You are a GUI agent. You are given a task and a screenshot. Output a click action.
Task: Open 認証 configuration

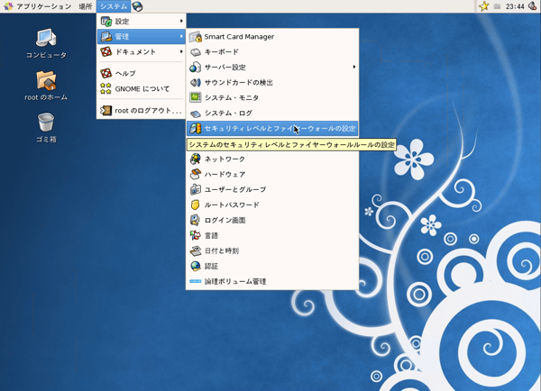[272, 266]
